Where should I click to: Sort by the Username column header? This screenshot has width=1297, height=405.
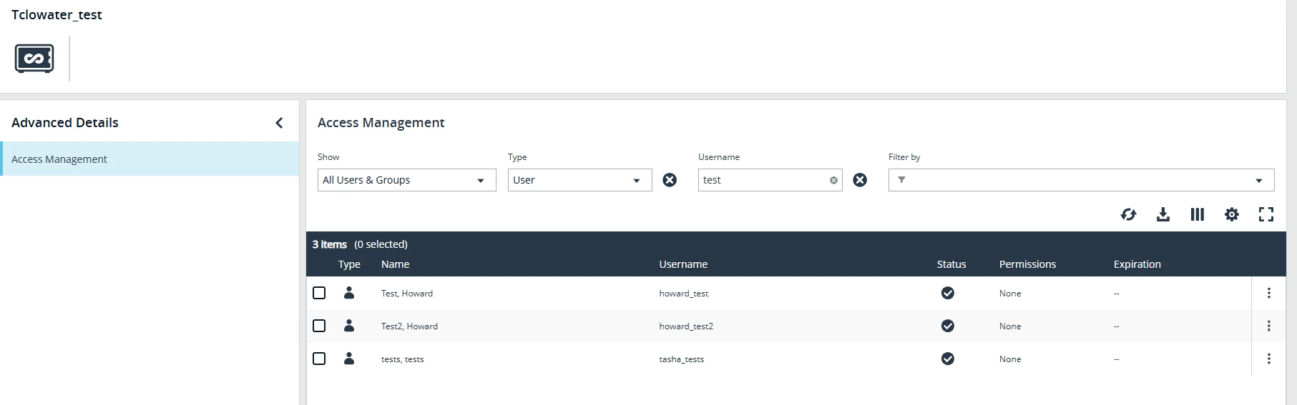(x=683, y=264)
